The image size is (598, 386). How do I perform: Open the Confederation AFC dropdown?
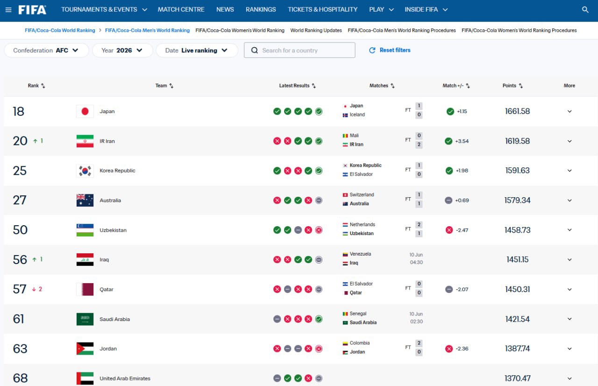46,50
